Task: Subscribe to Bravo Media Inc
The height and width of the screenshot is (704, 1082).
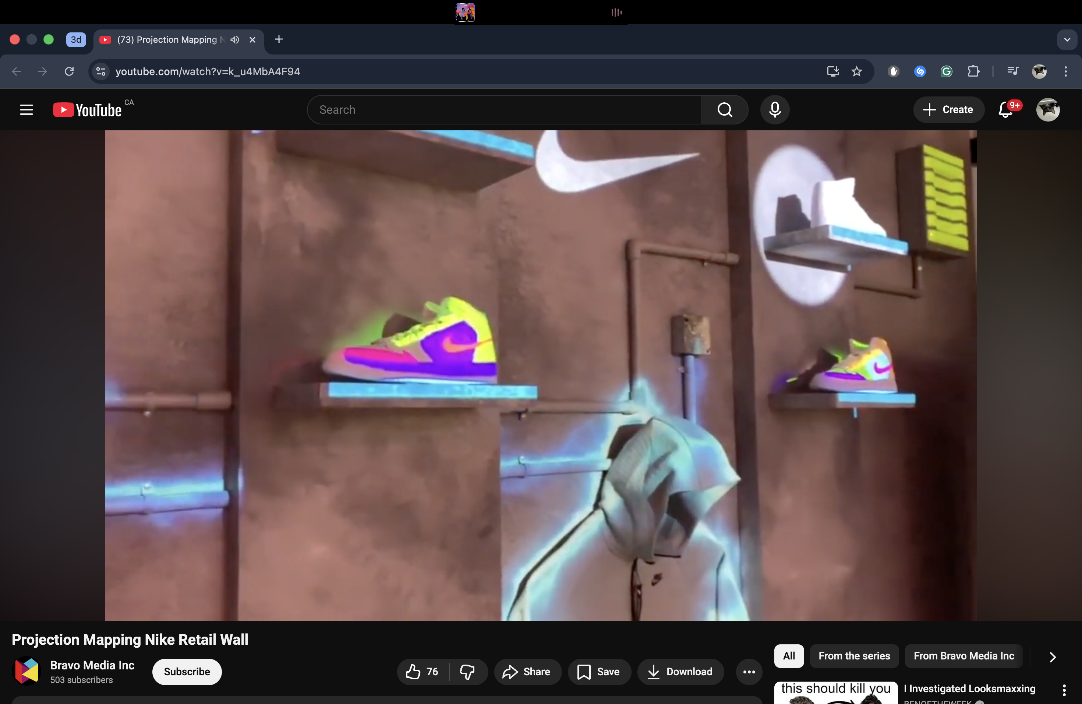Action: [x=186, y=672]
